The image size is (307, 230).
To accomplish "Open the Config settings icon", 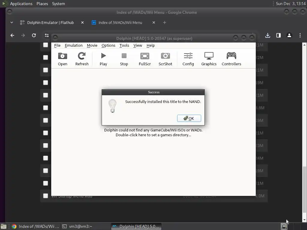I will [x=188, y=59].
